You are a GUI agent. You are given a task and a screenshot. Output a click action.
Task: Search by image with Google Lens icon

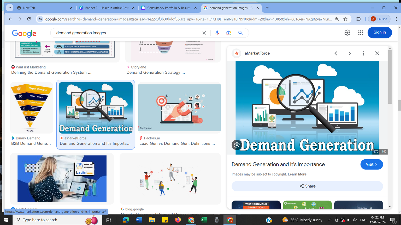click(229, 33)
